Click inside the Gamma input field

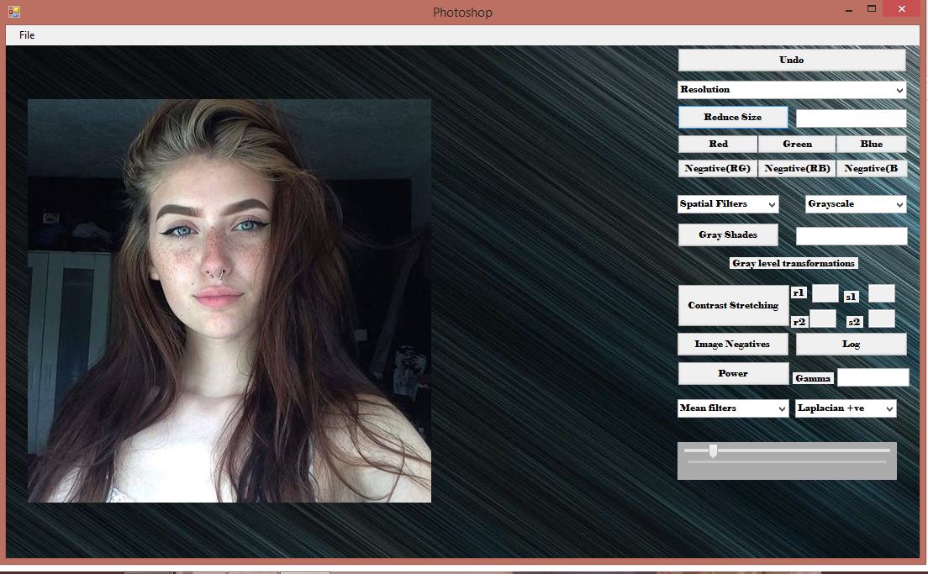pos(872,377)
